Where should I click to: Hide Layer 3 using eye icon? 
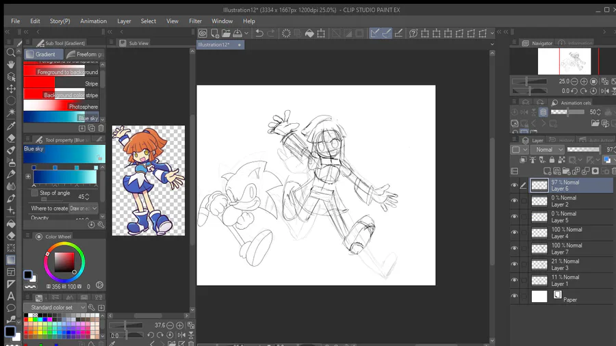514,265
